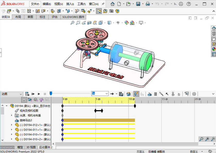This screenshot has height=153, width=216.
Task: Zoom out on the timeline
Action: pos(213,139)
